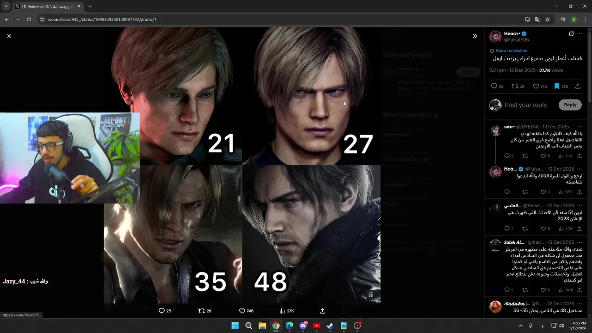592x333 pixels.
Task: Like @ISYEINA comment showing 6
Action: (545, 156)
